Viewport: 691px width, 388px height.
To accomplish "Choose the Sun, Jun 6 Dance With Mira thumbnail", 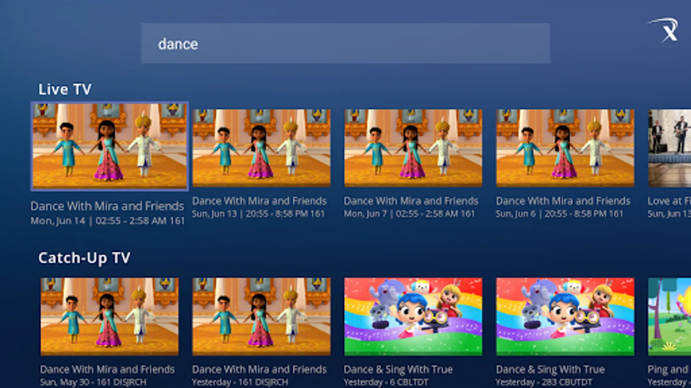I will (x=565, y=148).
